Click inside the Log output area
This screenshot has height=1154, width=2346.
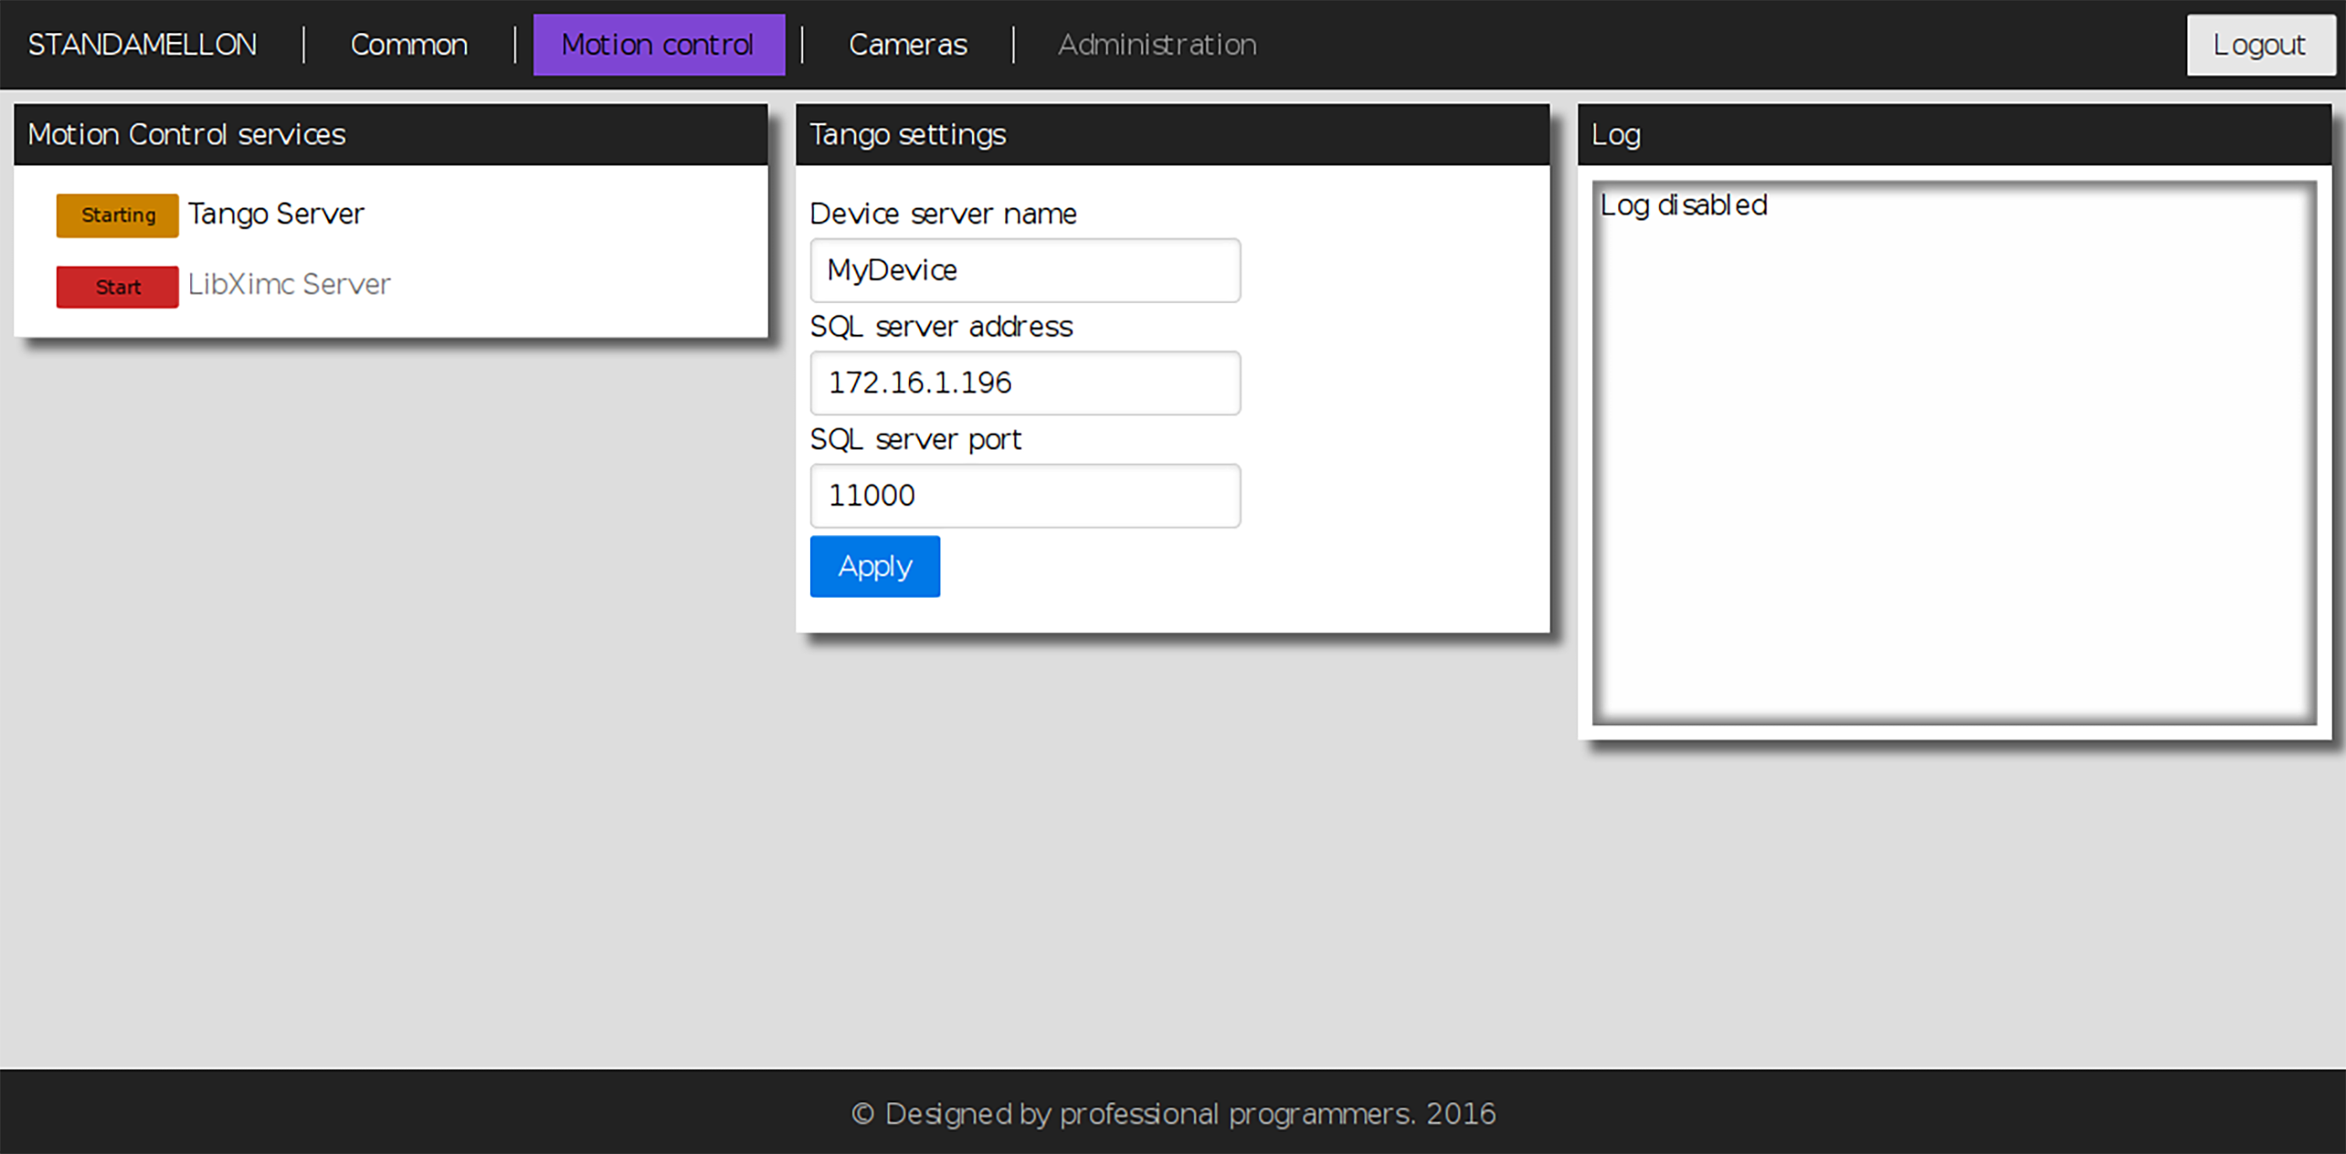pyautogui.click(x=1954, y=456)
